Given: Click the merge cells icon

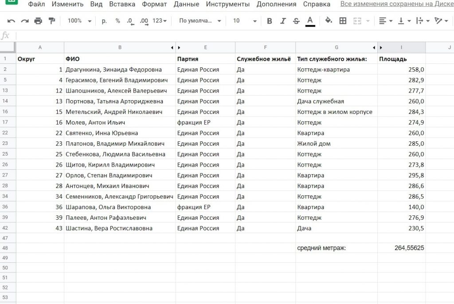Looking at the screenshot, I should [357, 21].
